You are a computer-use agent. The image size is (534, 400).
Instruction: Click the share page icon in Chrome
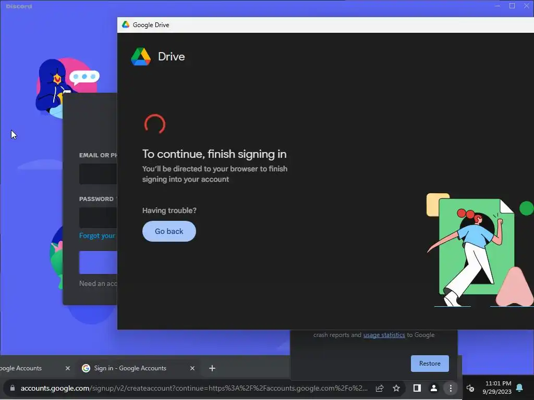pyautogui.click(x=380, y=388)
